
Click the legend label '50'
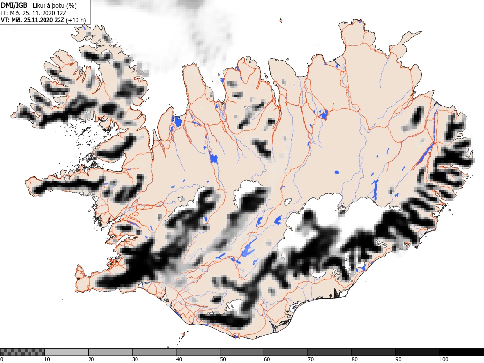[223, 359]
